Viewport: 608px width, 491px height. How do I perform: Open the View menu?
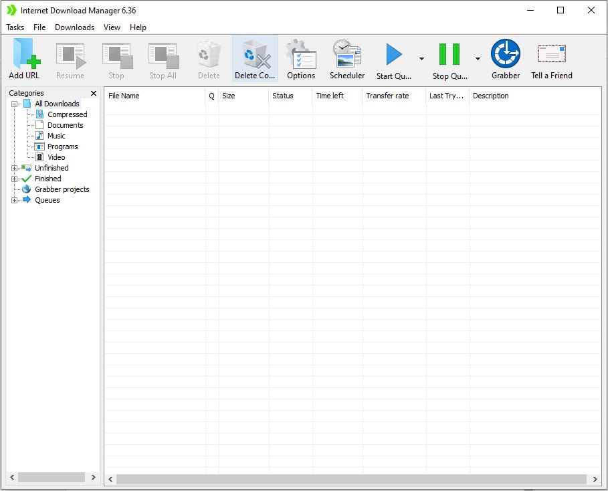112,27
